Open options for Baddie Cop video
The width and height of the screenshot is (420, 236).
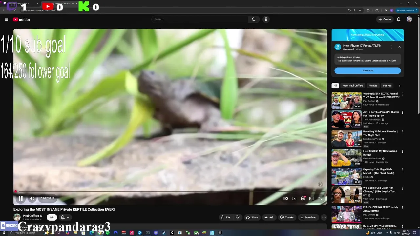403,188
